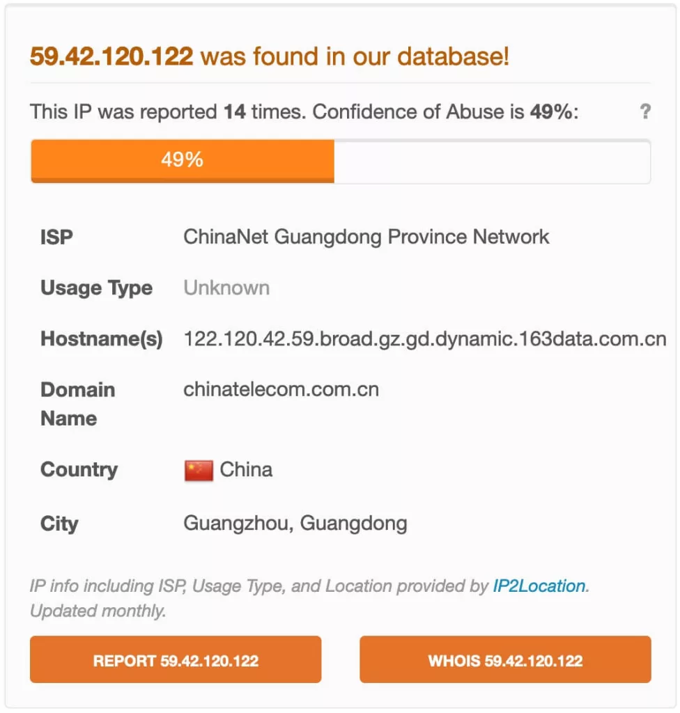
Task: Click the WHOIS 59.42.120.122 button
Action: coord(505,659)
